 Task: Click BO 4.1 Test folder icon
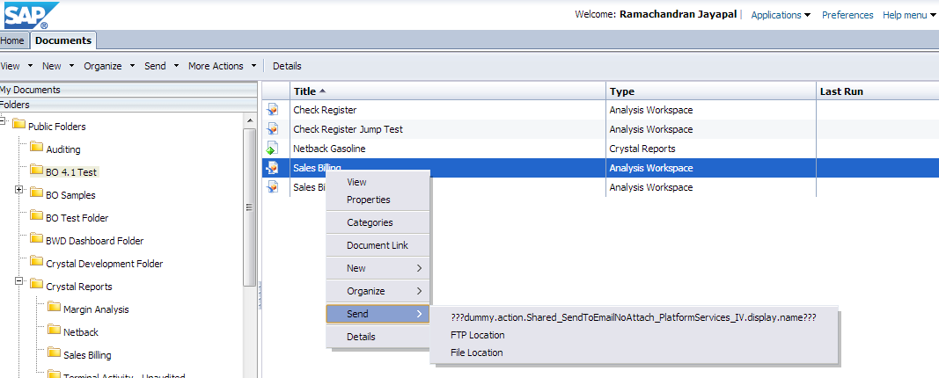tap(37, 171)
